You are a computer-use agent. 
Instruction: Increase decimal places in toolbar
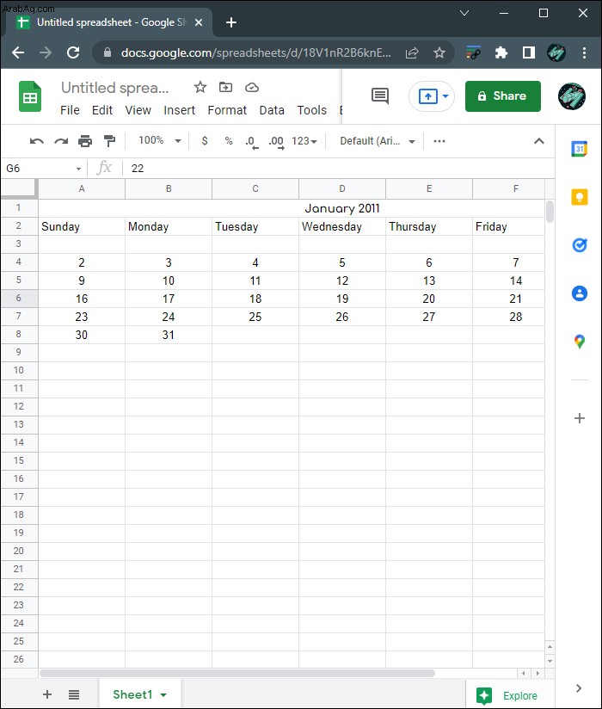[276, 143]
